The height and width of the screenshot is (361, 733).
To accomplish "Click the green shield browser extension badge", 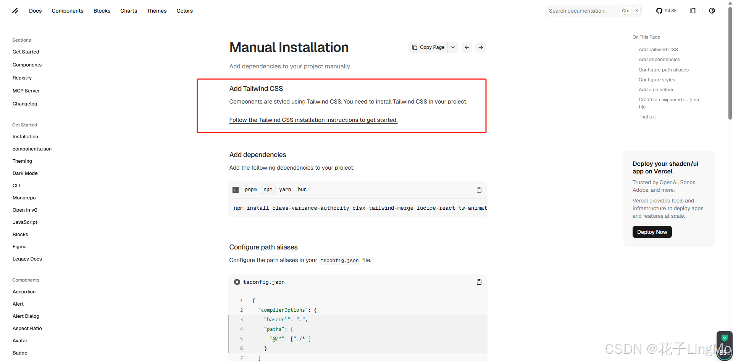I will coord(724,338).
